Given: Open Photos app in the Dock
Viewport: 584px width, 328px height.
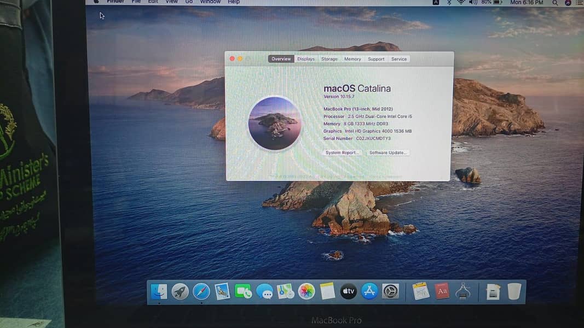Looking at the screenshot, I should (306, 291).
